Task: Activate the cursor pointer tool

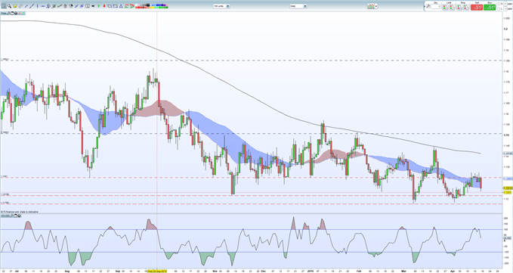Action: click(x=4, y=6)
